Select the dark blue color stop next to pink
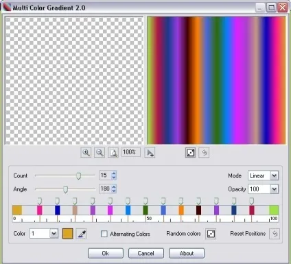 58,210
